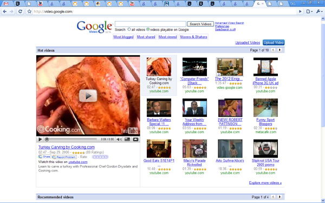
Task: Click the browser reload icon
Action: coord(20,11)
